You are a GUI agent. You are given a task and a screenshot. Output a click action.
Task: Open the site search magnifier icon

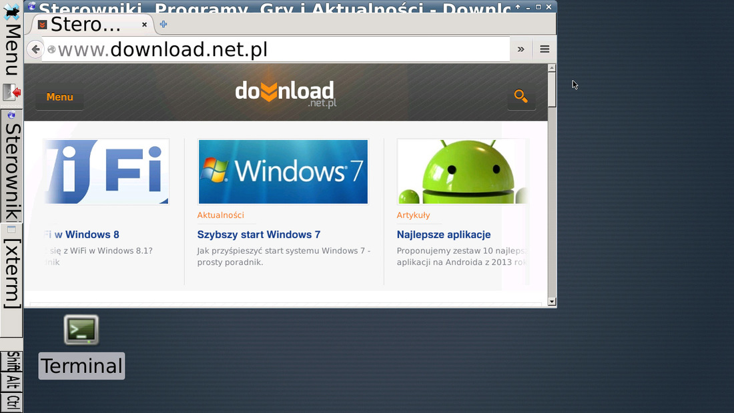(x=521, y=97)
